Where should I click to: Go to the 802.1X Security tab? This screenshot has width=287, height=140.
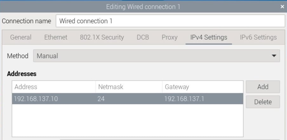(102, 37)
